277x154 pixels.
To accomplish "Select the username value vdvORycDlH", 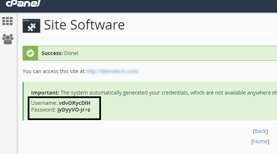I will click(x=74, y=103).
